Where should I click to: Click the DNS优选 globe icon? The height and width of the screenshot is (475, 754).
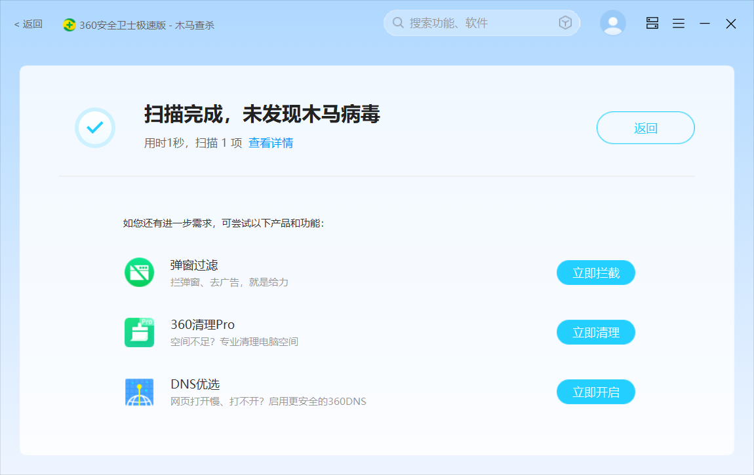(140, 392)
